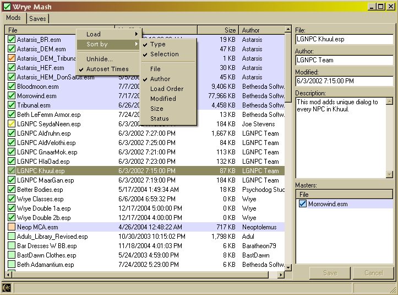Choose Unhide... from the context menu
Image resolution: width=398 pixels, height=295 pixels.
tap(100, 59)
